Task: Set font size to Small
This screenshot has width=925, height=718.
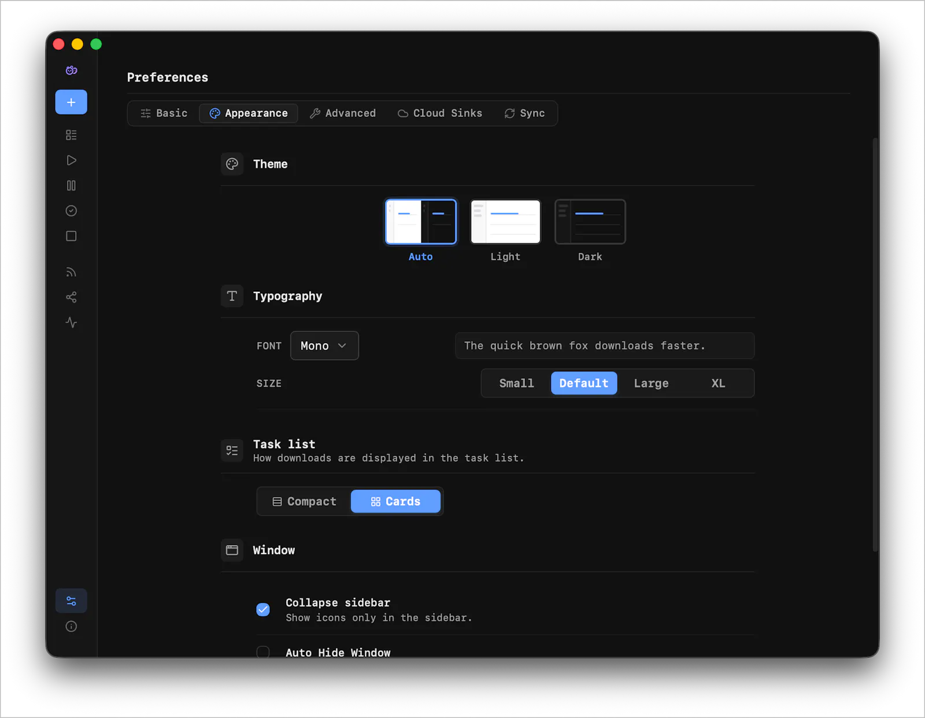Action: (x=517, y=383)
